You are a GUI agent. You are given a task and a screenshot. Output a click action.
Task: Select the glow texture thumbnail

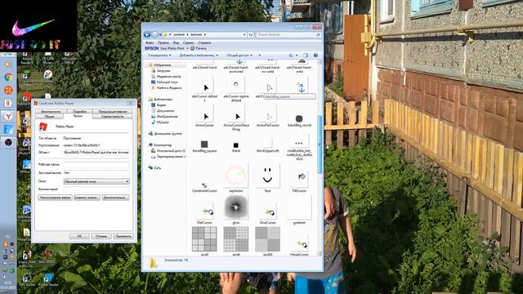tap(236, 207)
